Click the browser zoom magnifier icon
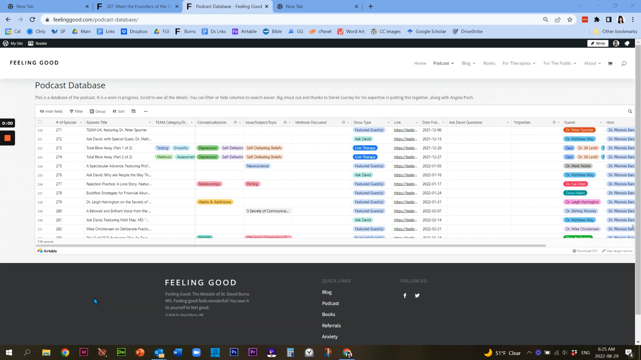The width and height of the screenshot is (641, 360). pyautogui.click(x=546, y=19)
